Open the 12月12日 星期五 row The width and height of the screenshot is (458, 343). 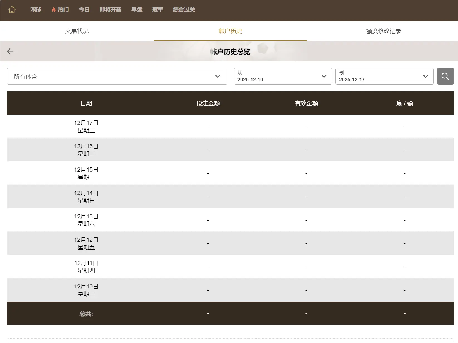click(230, 243)
